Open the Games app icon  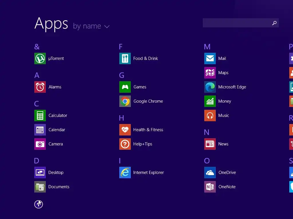click(125, 87)
